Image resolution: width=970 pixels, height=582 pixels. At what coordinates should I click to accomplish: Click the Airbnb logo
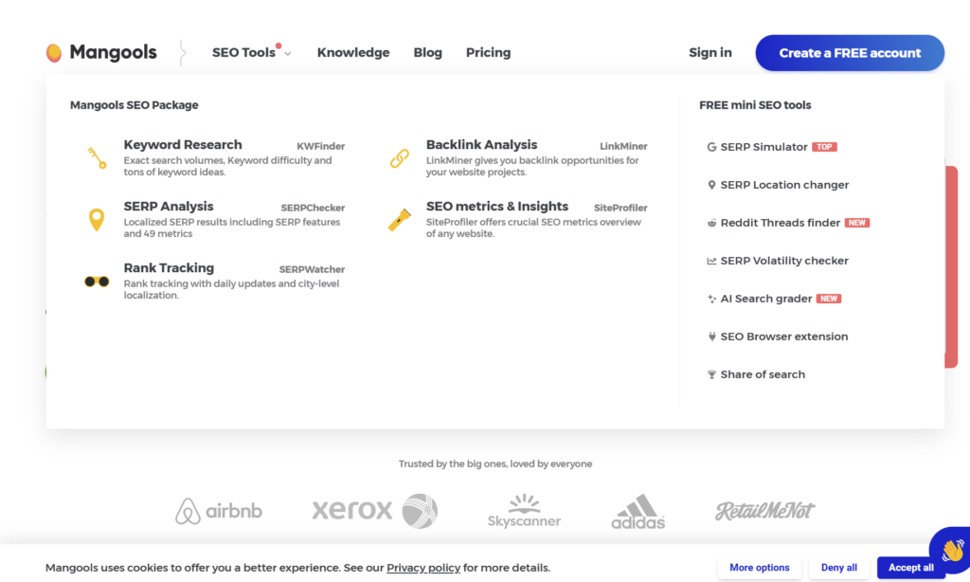point(219,512)
